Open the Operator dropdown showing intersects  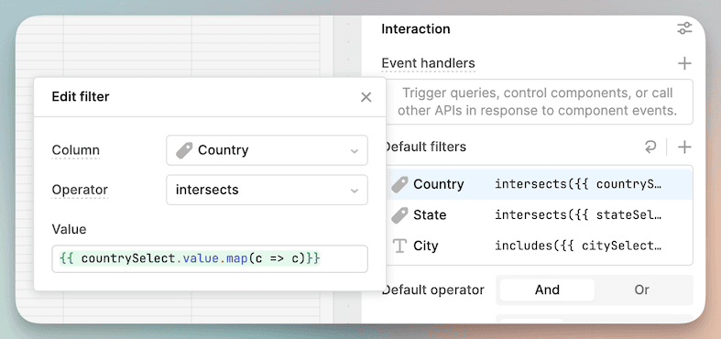click(267, 190)
